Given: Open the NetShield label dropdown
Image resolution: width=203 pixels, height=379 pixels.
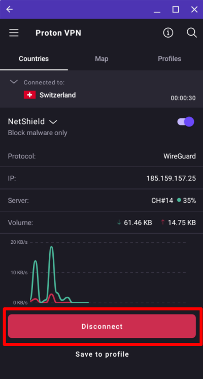Looking at the screenshot, I should coord(26,121).
